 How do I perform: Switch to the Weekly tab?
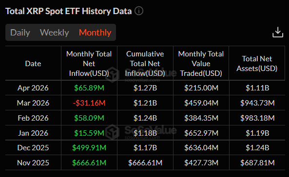click(x=55, y=33)
